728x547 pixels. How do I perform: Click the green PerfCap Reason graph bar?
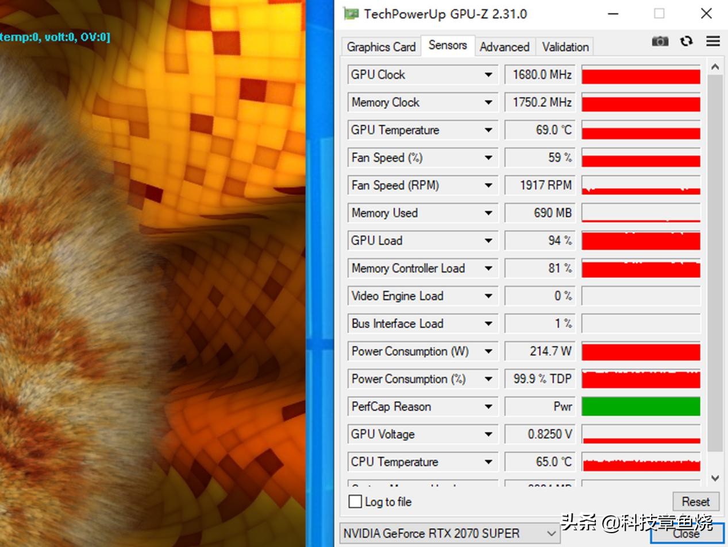point(640,406)
